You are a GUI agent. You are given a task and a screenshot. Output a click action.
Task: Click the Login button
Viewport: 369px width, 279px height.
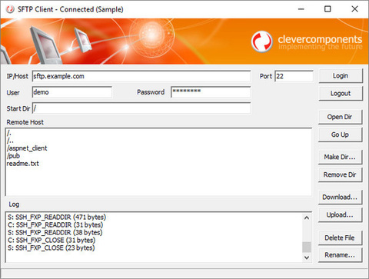[341, 76]
